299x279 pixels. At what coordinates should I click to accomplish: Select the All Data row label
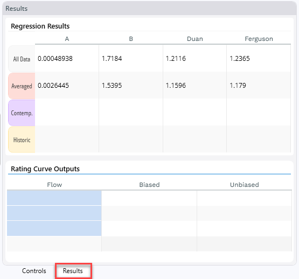pyautogui.click(x=22, y=59)
